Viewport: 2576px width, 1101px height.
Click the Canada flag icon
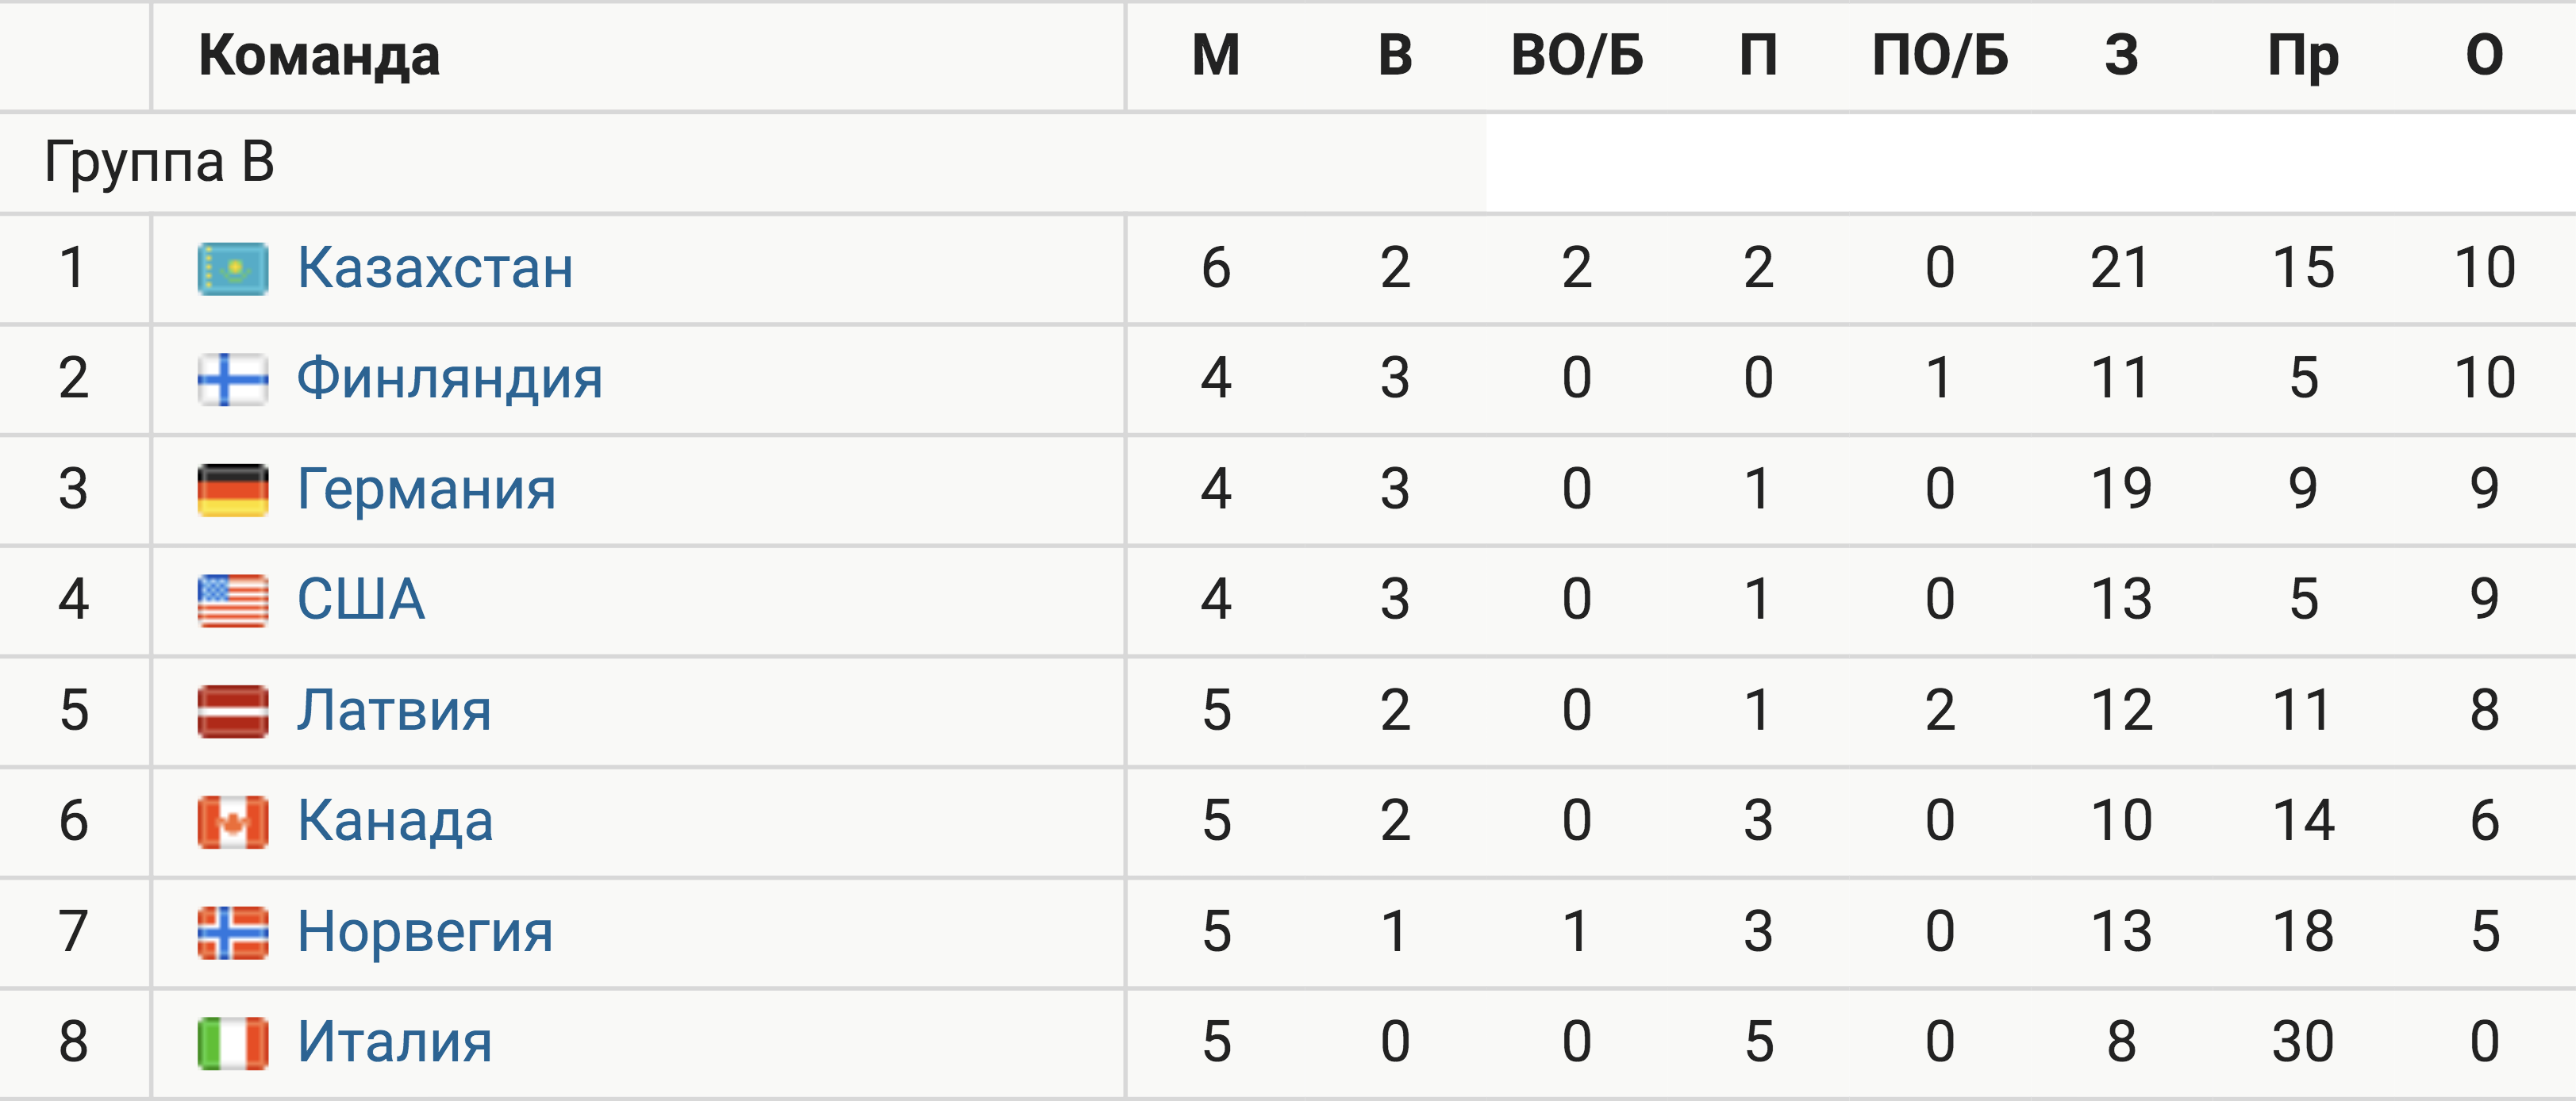point(233,821)
